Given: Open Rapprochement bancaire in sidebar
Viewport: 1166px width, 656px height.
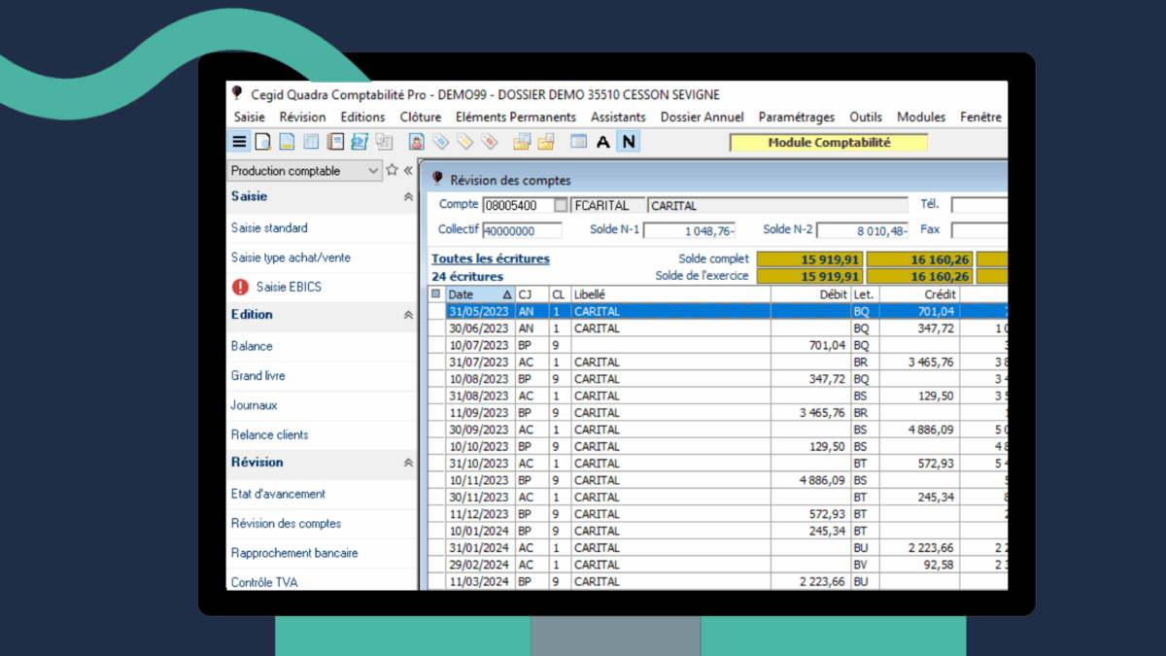Looking at the screenshot, I should pyautogui.click(x=293, y=553).
